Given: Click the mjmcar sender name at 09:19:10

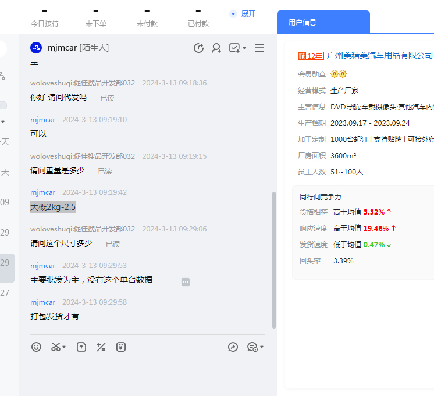Looking at the screenshot, I should (43, 120).
